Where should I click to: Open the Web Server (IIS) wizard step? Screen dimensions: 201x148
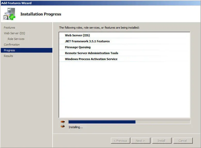[x=14, y=33]
